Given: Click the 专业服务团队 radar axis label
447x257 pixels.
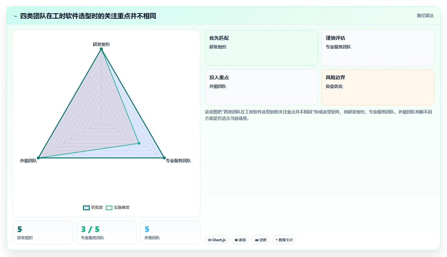Looking at the screenshot, I should 178,161.
